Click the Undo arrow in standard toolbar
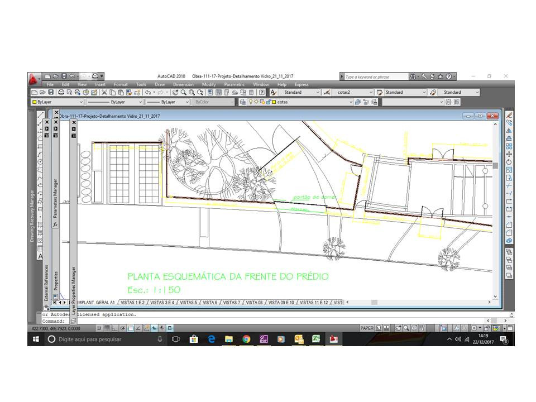The image size is (536, 402). 147,92
